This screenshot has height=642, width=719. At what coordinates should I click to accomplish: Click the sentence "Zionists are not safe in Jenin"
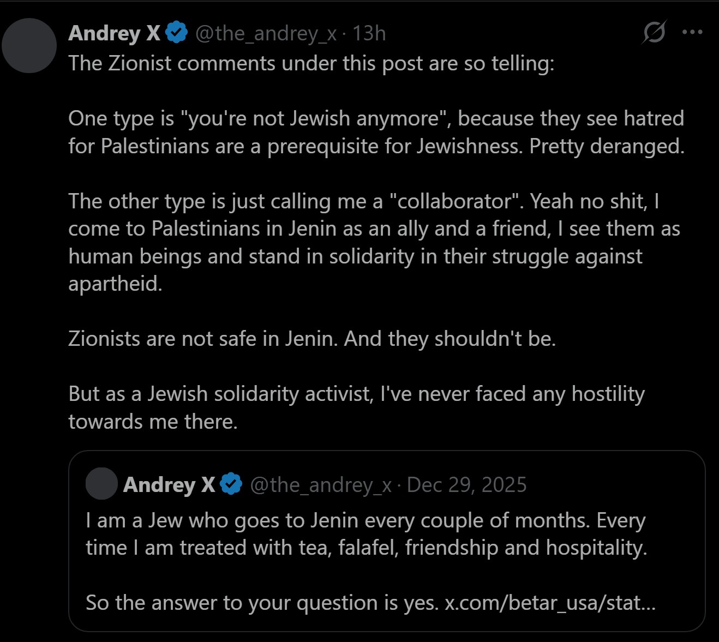(x=312, y=339)
